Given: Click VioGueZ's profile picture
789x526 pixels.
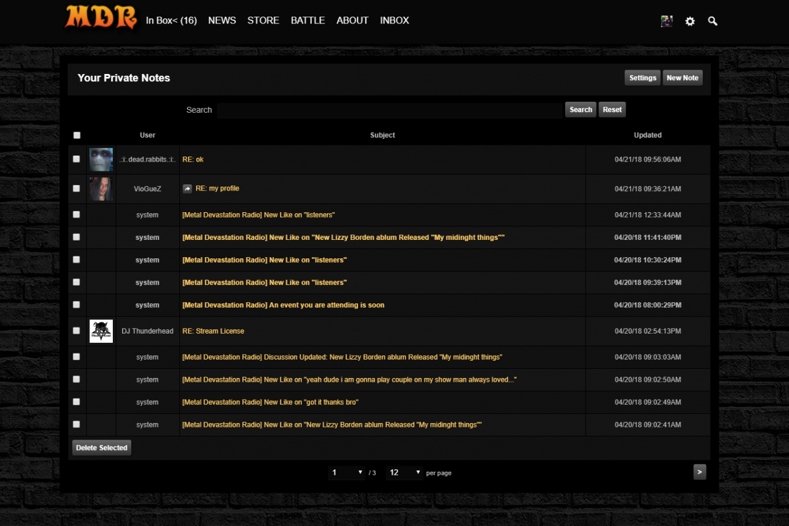Looking at the screenshot, I should 101,189.
